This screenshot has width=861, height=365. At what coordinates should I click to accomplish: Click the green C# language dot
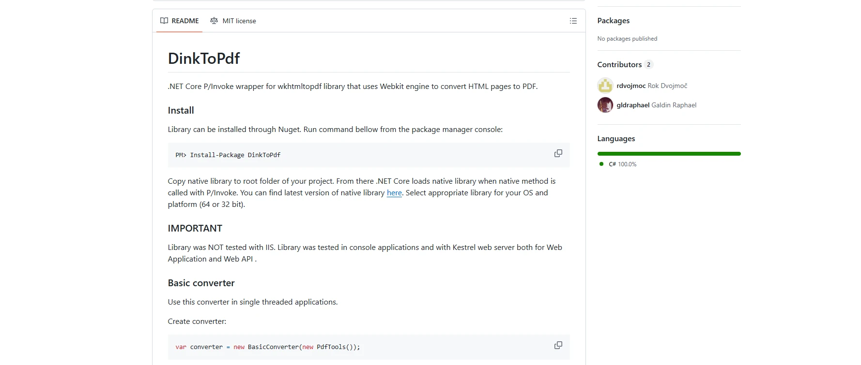click(601, 164)
